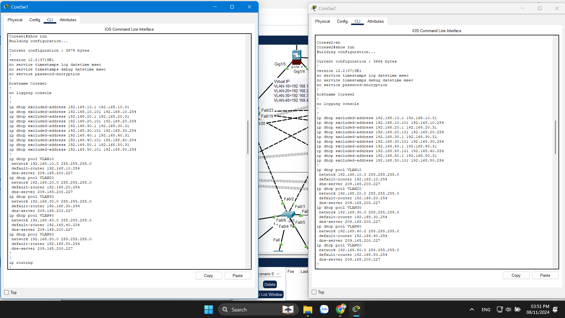Open the Windows Start menu

209,309
